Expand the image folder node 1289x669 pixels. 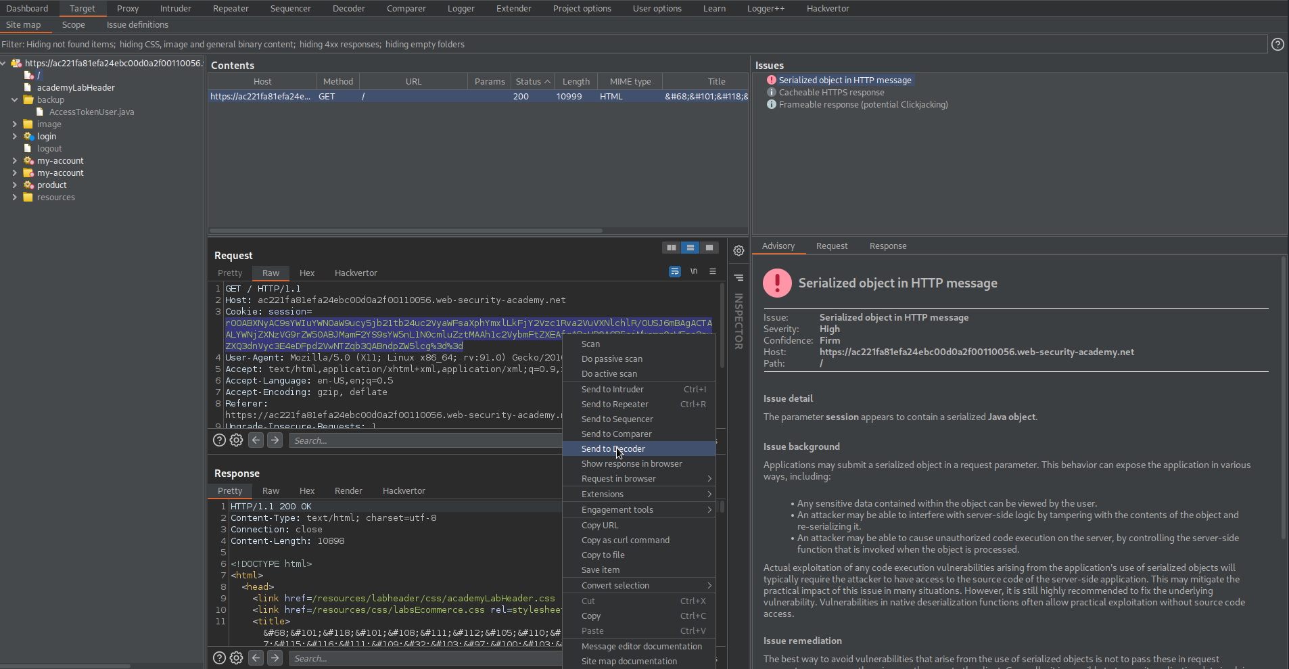[14, 124]
